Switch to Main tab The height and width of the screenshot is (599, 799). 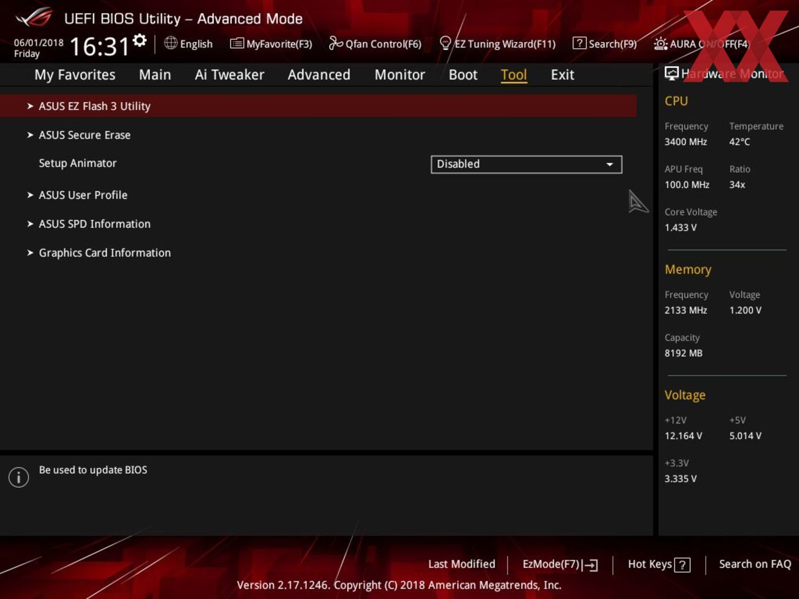click(155, 75)
